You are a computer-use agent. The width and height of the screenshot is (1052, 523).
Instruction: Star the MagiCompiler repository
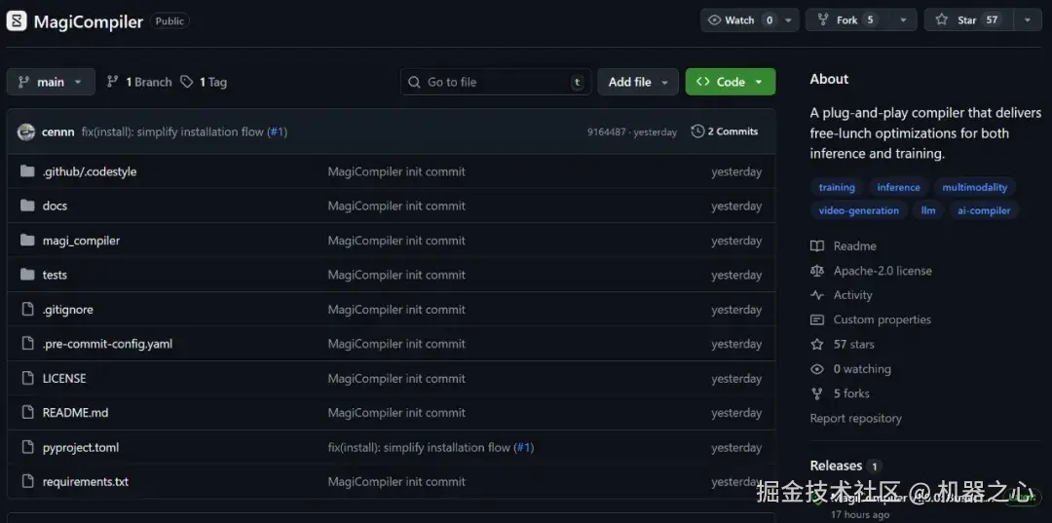pyautogui.click(x=968, y=20)
